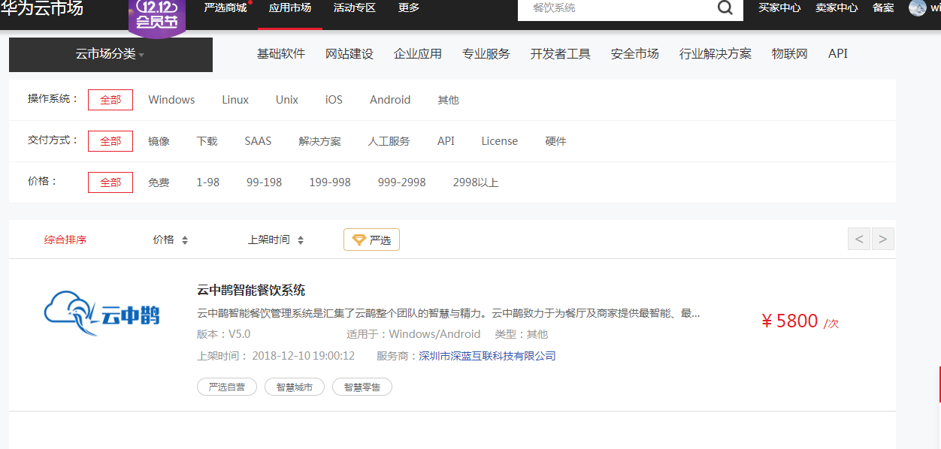Select 免费 price filter
Viewport: 941px width, 449px height.
point(159,182)
